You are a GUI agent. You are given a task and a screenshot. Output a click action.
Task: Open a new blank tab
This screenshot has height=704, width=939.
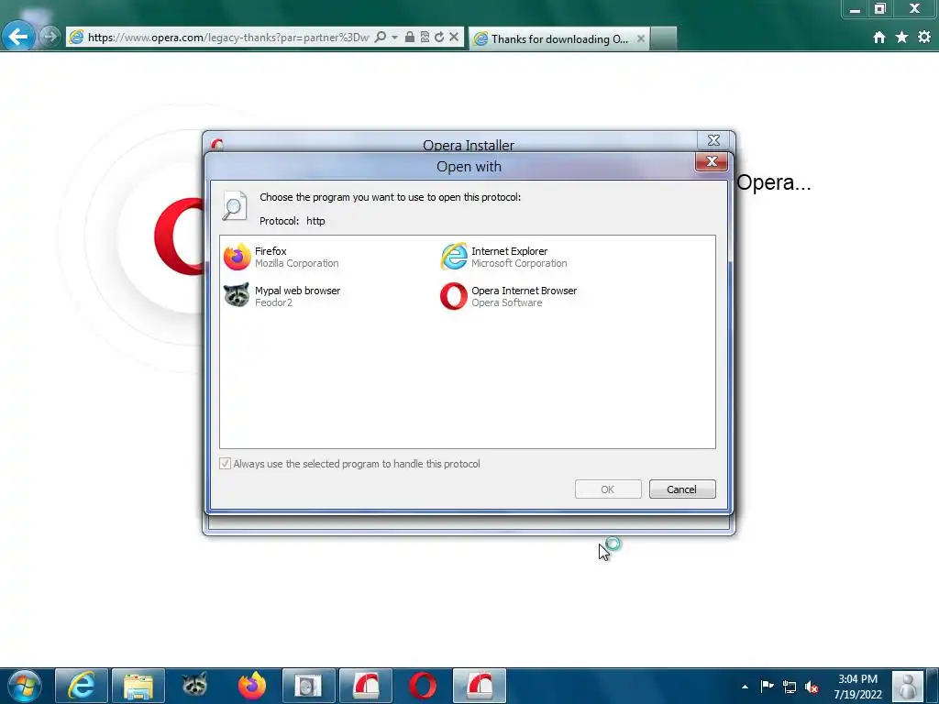coord(664,38)
